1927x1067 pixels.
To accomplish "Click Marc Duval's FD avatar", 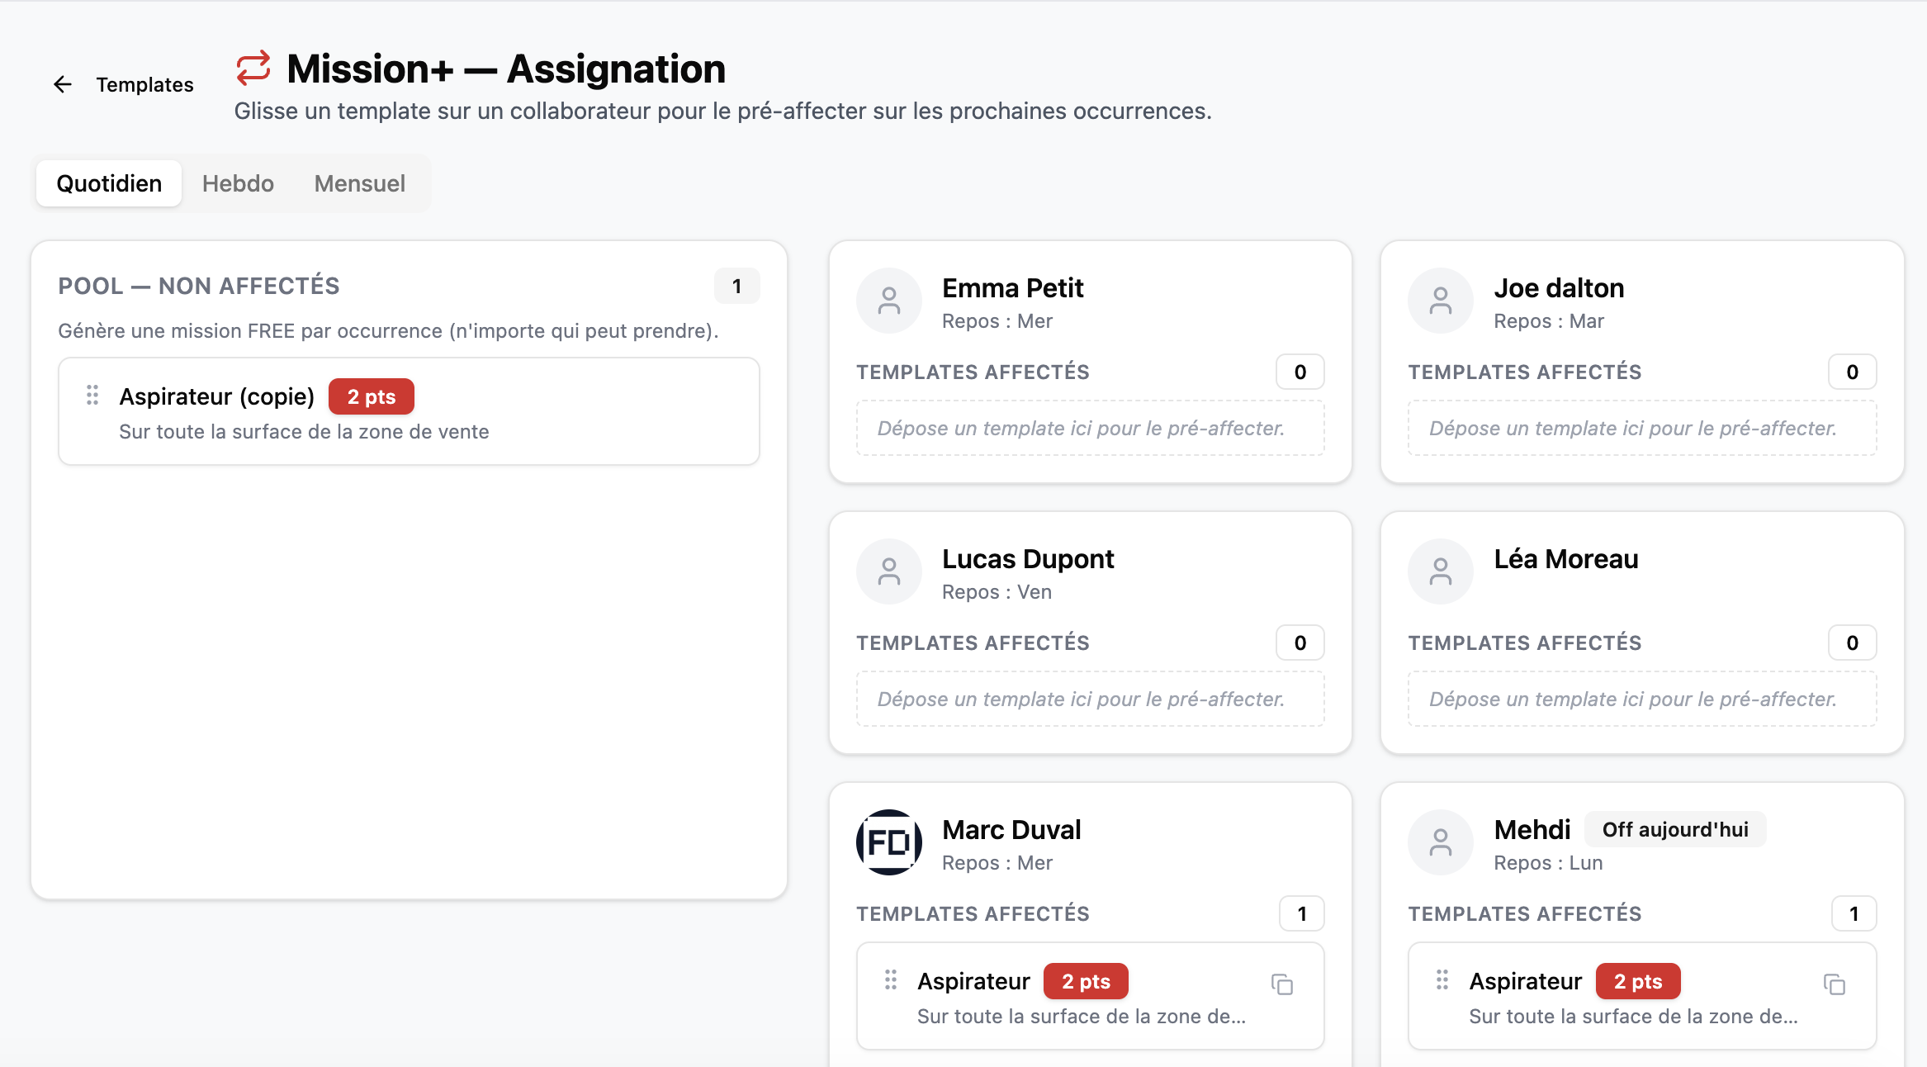I will tap(889, 842).
